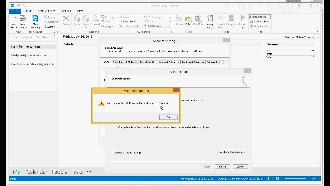Adjust the zoom slider in status bar
Image resolution: width=330 pixels, height=186 pixels.
[296, 179]
